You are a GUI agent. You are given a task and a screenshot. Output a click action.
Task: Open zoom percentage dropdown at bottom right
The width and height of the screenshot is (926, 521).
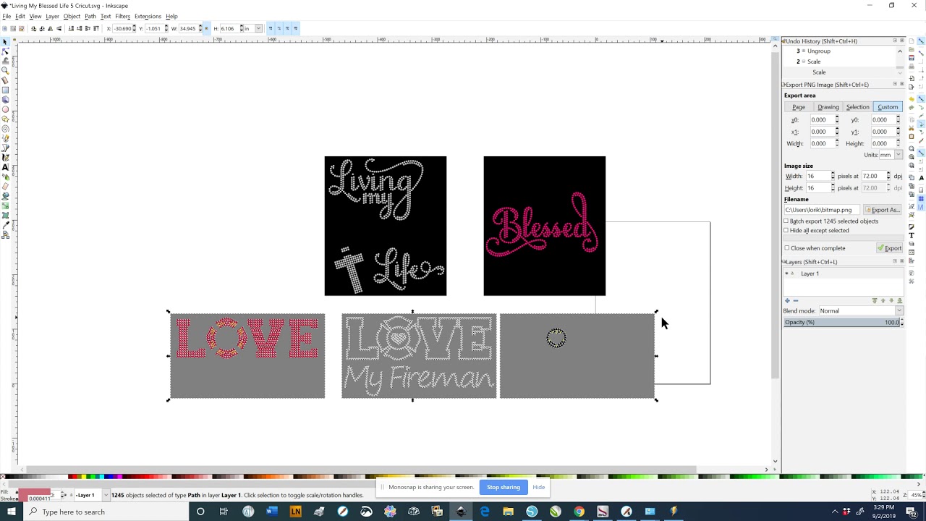pos(914,495)
